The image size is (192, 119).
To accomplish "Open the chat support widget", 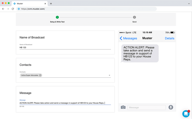I will coord(186,114).
